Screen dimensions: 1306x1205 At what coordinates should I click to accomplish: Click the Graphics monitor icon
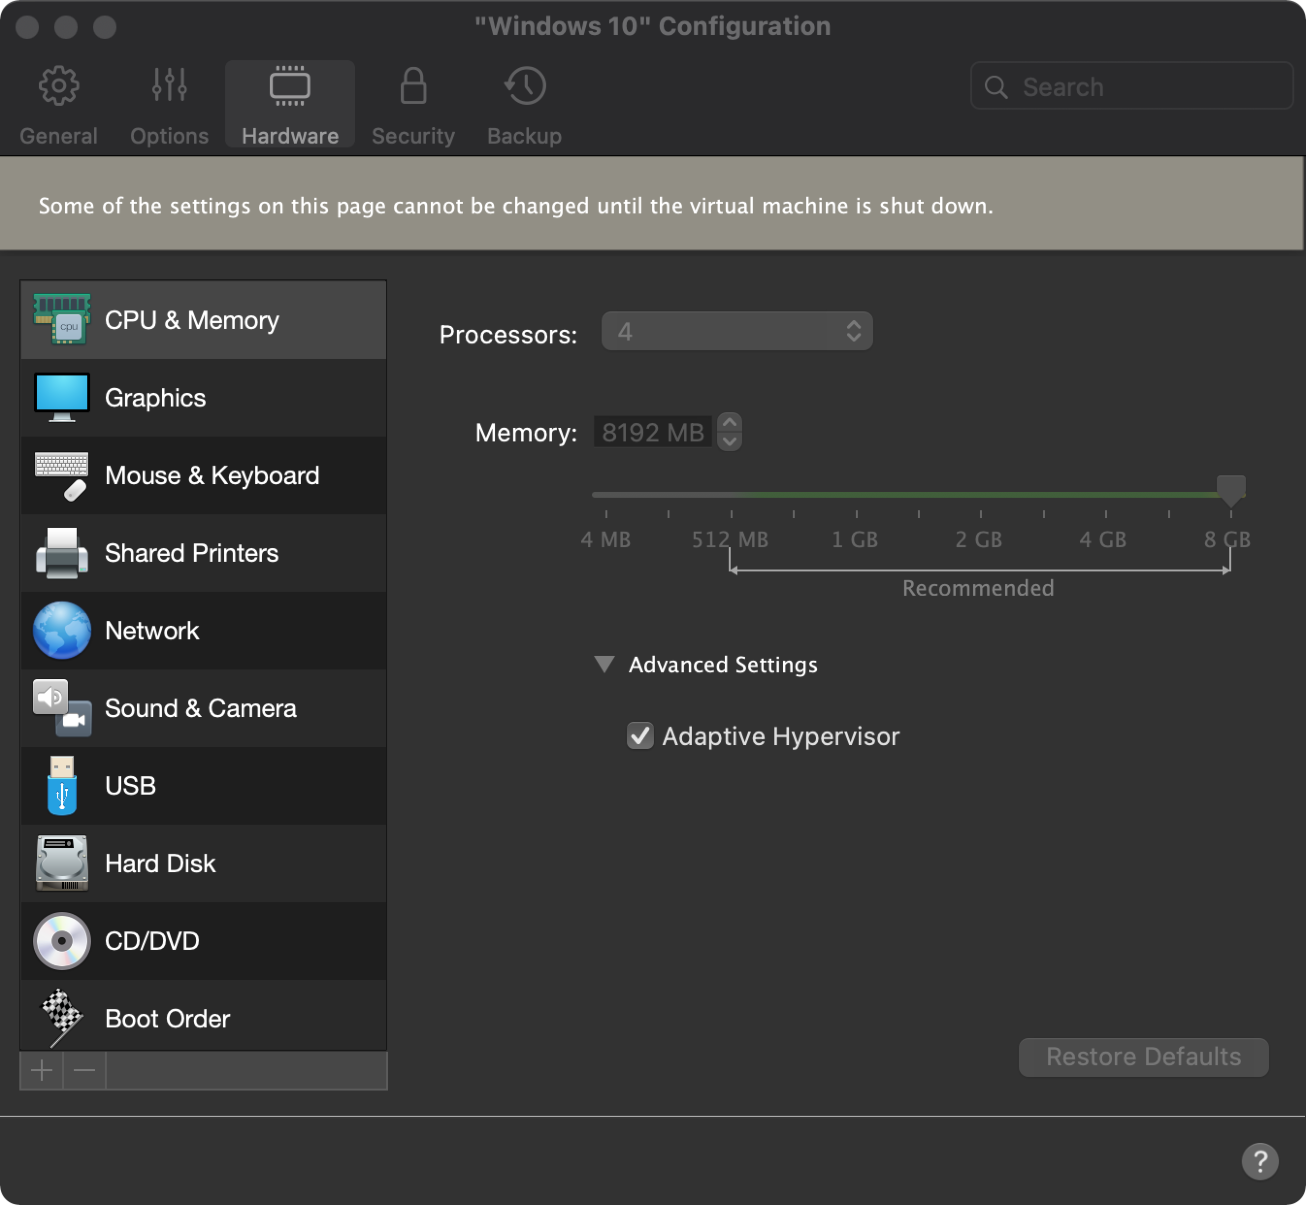[x=62, y=397]
